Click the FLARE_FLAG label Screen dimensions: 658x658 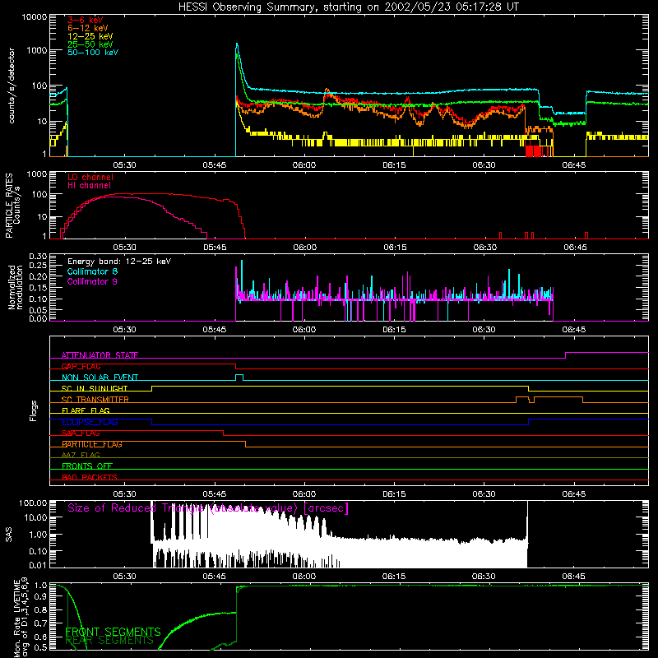pos(86,410)
